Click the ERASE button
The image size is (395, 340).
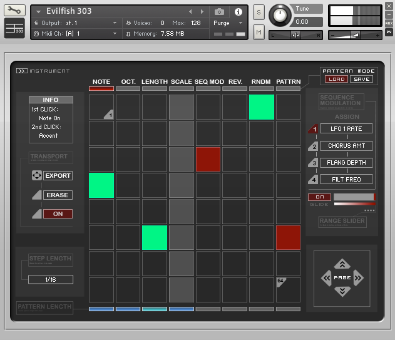click(x=58, y=195)
